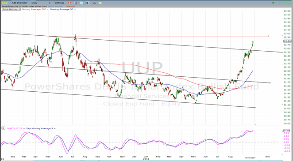Expand Moving Average 200 options arrow
The height and width of the screenshot is (161, 293).
48,9
